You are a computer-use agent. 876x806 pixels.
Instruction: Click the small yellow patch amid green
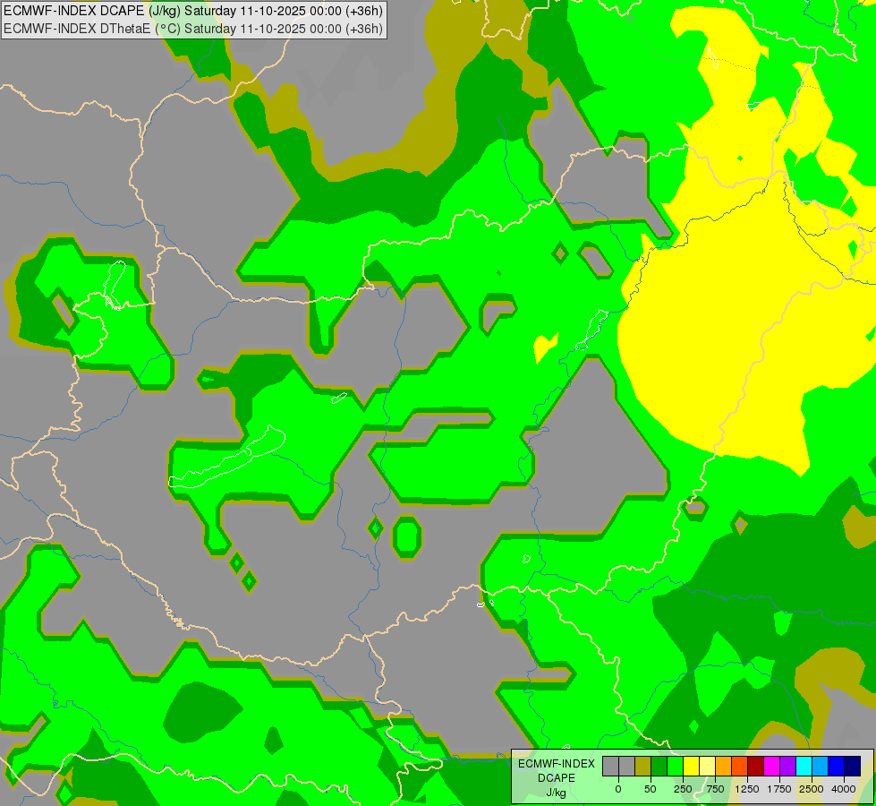tap(545, 347)
